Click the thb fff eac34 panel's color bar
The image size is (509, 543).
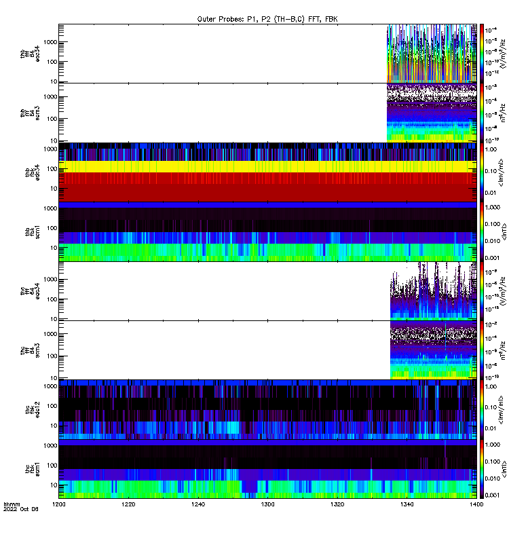481,54
